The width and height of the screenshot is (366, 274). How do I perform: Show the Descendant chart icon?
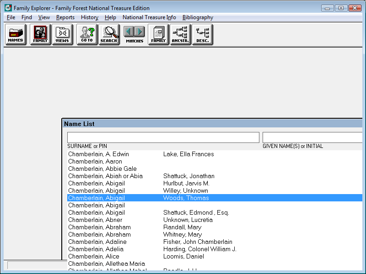pos(202,35)
